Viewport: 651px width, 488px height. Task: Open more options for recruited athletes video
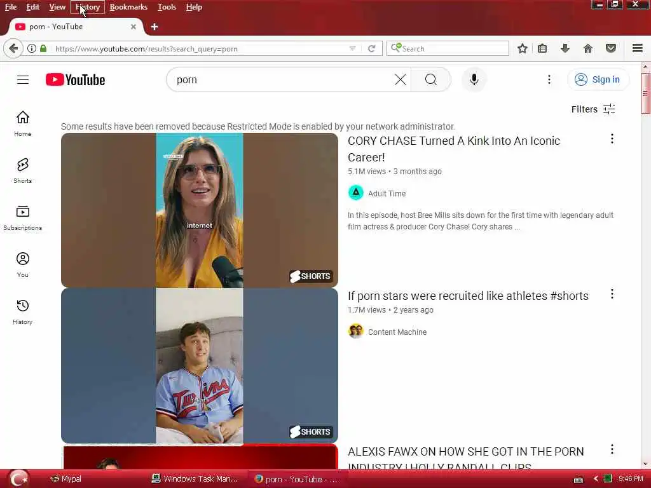point(612,294)
